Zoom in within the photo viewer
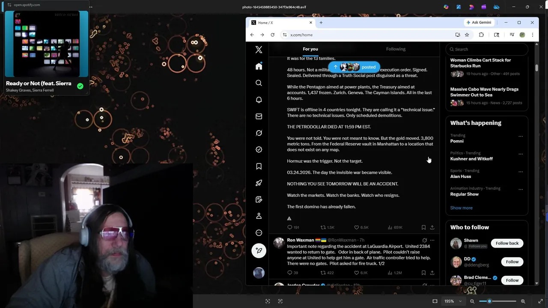 click(523, 301)
